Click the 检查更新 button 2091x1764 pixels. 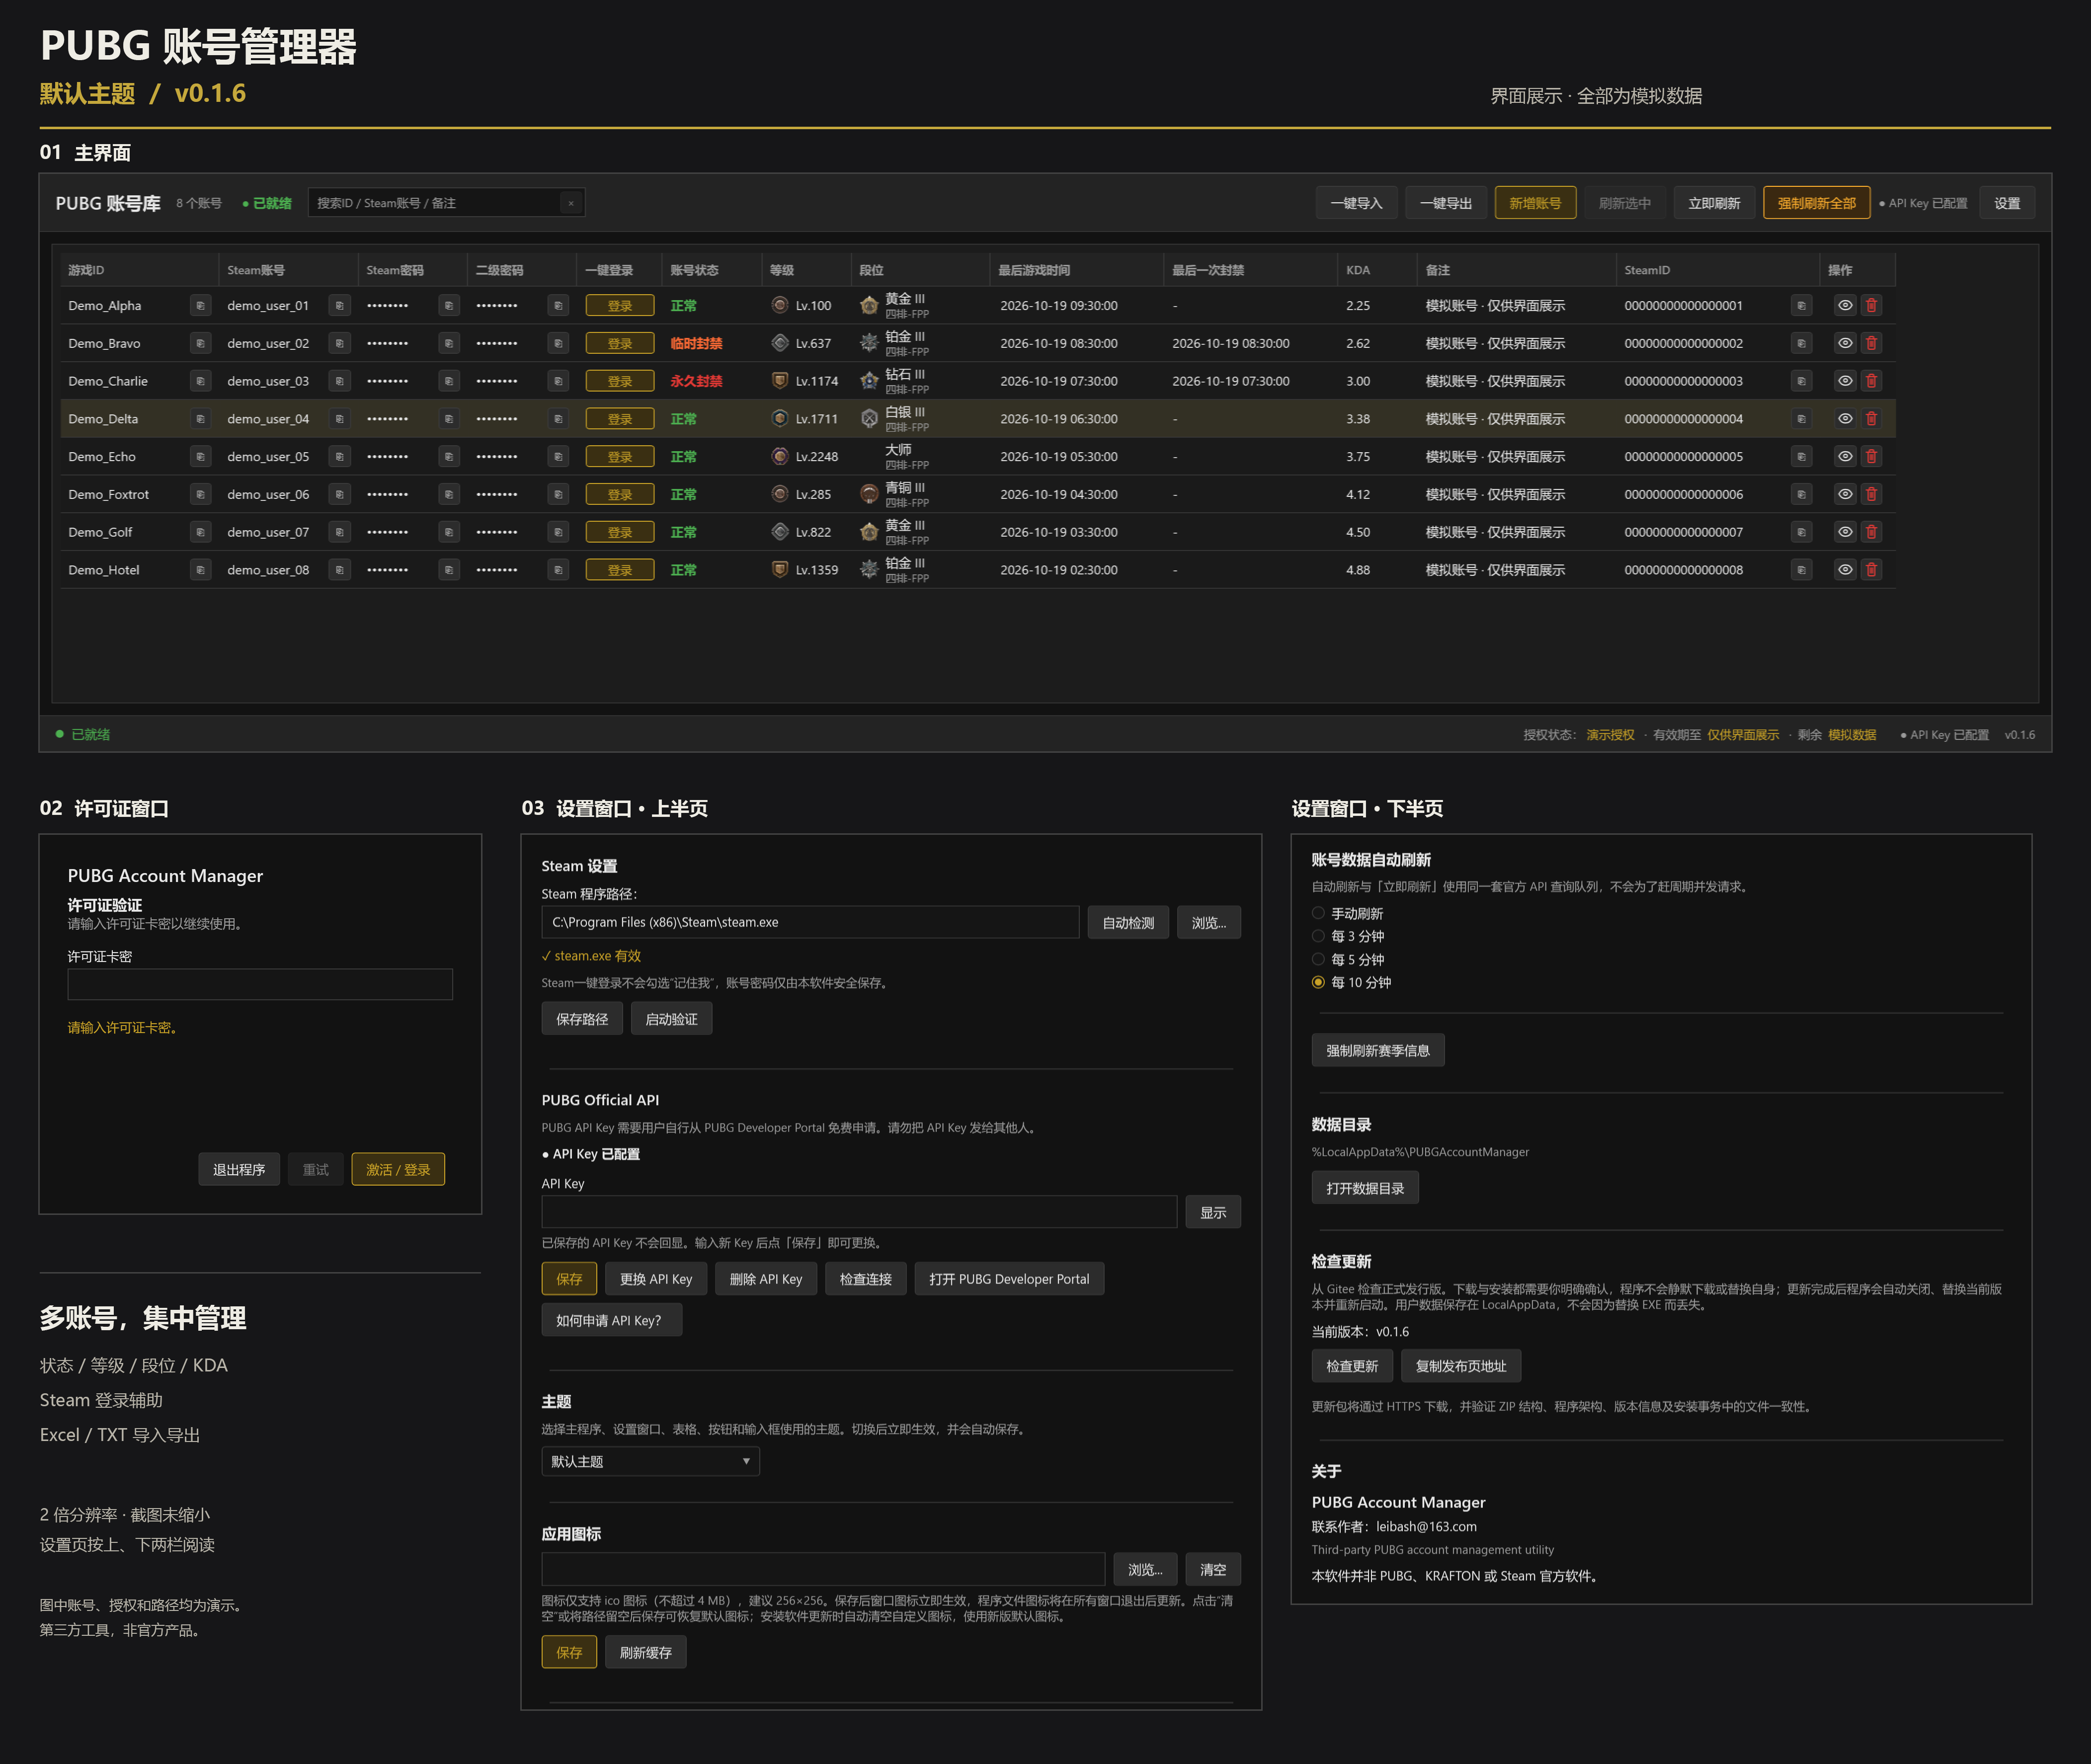tap(1352, 1366)
